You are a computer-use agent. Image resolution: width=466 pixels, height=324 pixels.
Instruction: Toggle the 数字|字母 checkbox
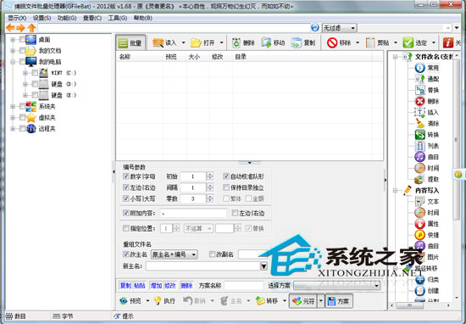pyautogui.click(x=126, y=176)
